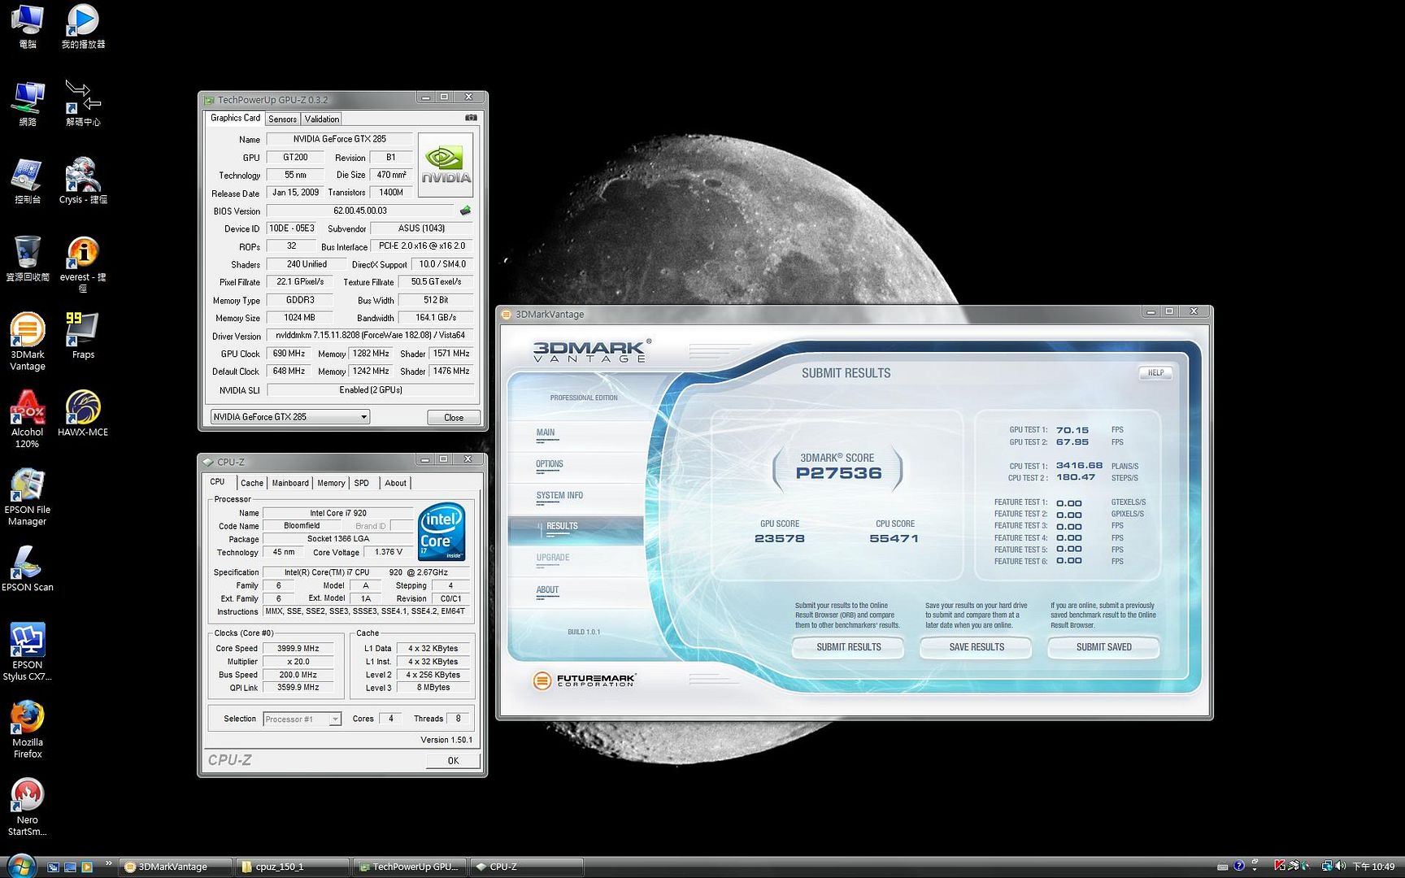Viewport: 1405px width, 878px height.
Task: Click the SAVE RESULTS button
Action: coord(976,647)
